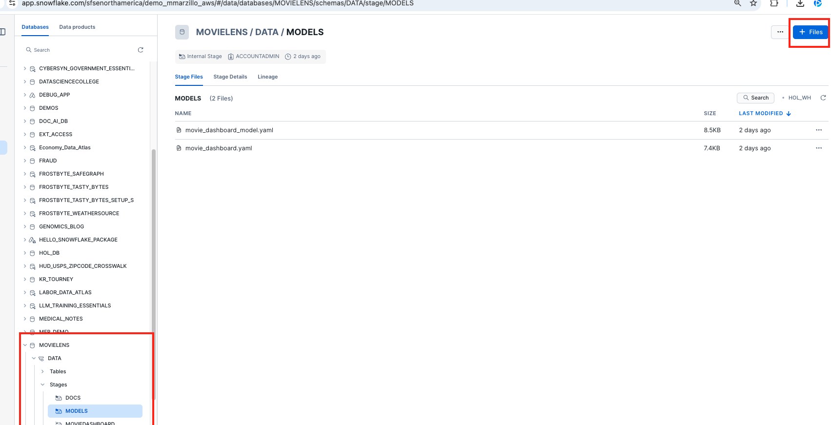
Task: Collapse the DATA schema node
Action: click(34, 359)
